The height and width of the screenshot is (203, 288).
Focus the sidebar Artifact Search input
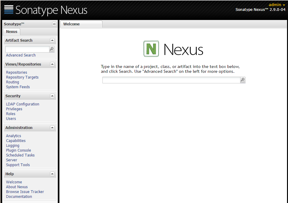tap(27, 49)
